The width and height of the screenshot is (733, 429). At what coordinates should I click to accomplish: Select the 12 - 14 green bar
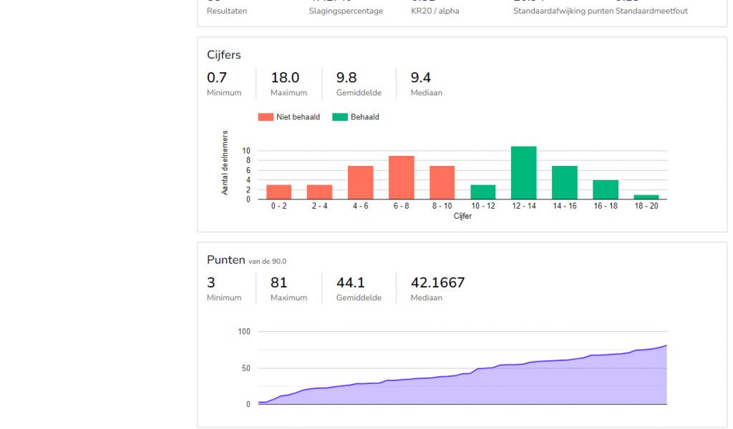click(523, 173)
